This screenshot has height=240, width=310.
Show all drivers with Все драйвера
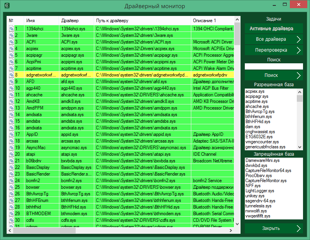point(274,39)
